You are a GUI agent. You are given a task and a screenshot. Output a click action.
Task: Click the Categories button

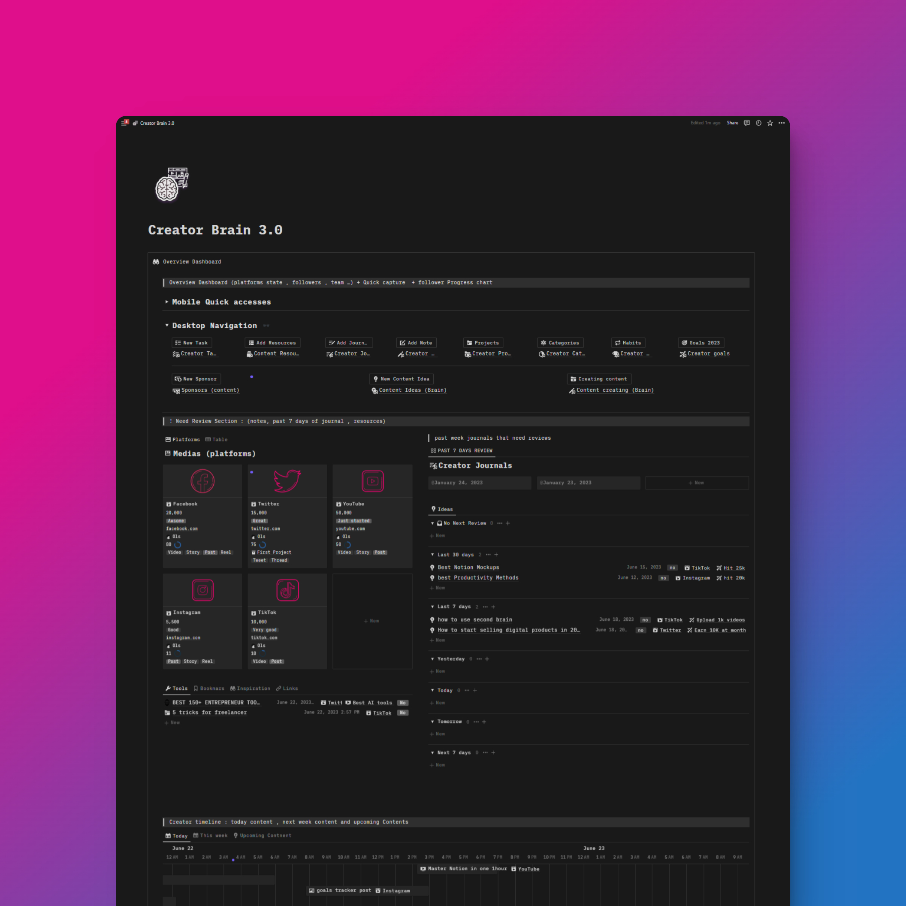[x=560, y=343]
